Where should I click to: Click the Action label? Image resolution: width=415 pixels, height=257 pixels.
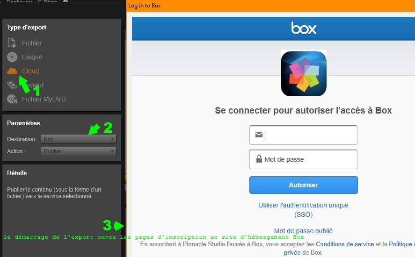(x=16, y=151)
